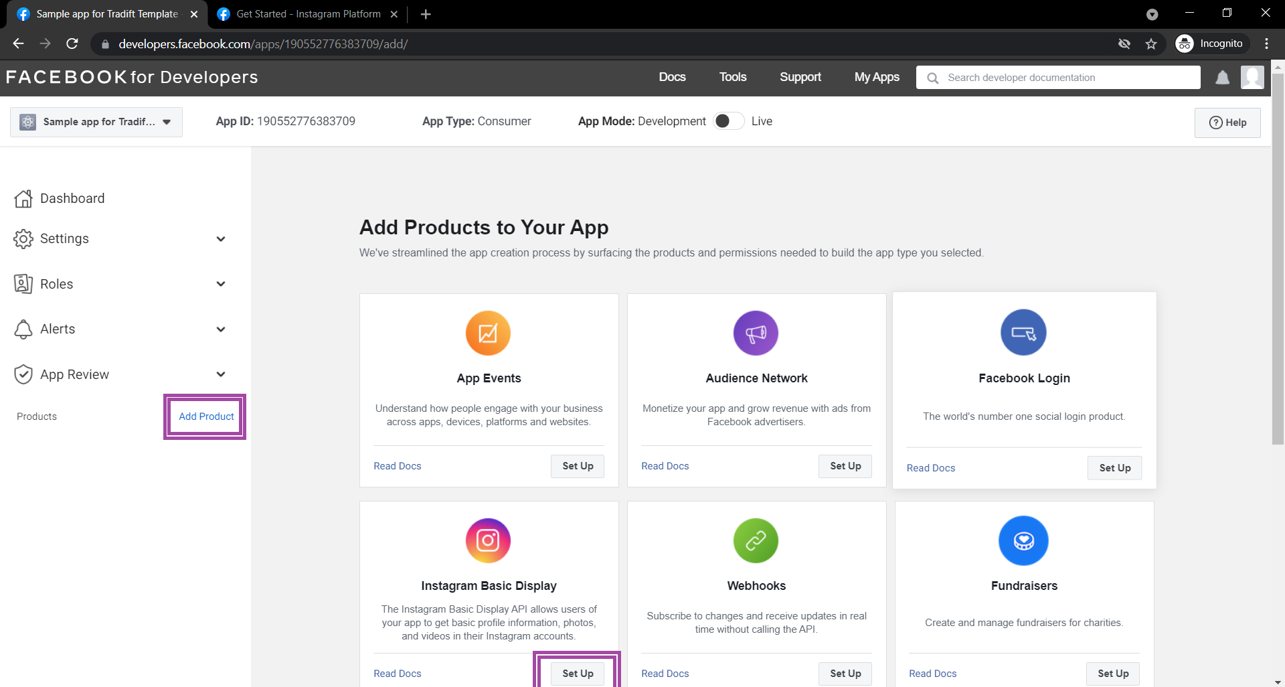This screenshot has height=687, width=1285.
Task: Click the browser address bar URL
Action: [263, 44]
